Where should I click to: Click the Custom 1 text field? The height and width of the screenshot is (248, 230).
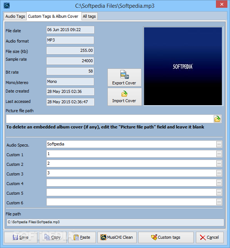pos(131,154)
